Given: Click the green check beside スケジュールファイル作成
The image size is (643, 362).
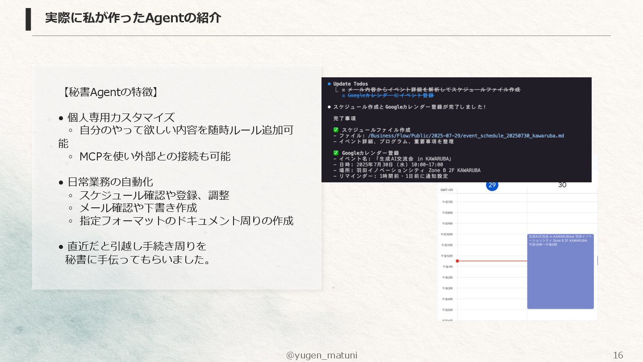Looking at the screenshot, I should pyautogui.click(x=336, y=130).
